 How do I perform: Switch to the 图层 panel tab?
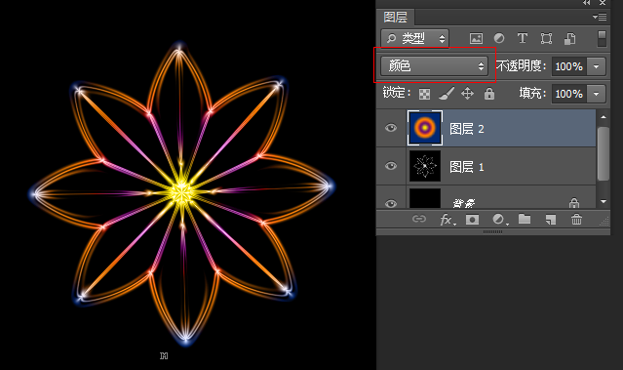(395, 18)
